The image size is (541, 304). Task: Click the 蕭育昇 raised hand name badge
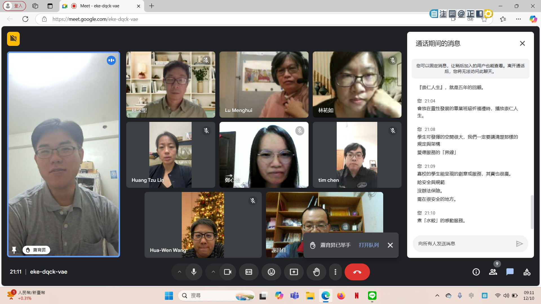36,250
